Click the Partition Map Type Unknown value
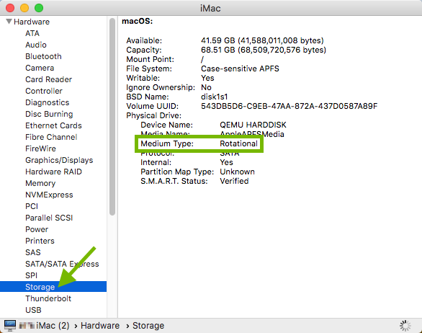Image resolution: width=422 pixels, height=333 pixels. pyautogui.click(x=237, y=172)
